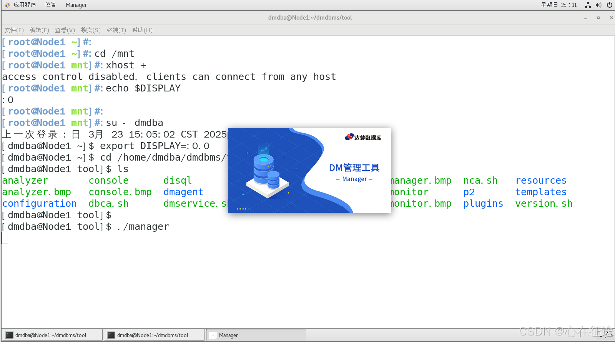
Task: Open the 位置 places menu
Action: pyautogui.click(x=50, y=5)
